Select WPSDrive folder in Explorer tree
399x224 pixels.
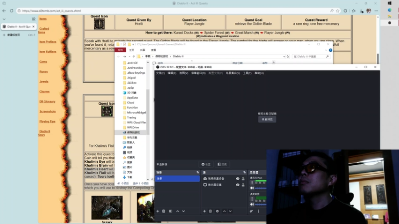[x=133, y=127]
